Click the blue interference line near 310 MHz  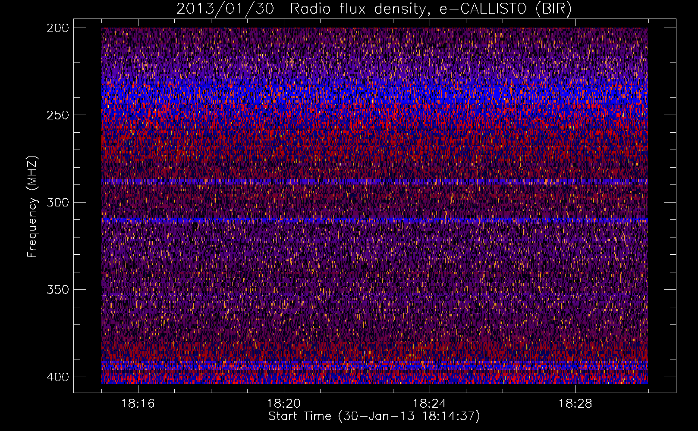pos(374,220)
